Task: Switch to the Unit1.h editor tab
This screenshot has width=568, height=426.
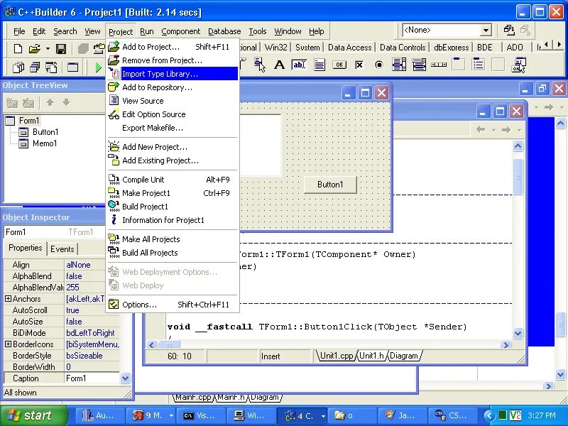Action: (x=371, y=356)
